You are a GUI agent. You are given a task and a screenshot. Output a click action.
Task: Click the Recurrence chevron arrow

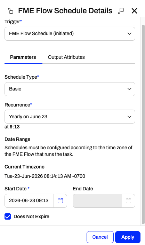(x=129, y=117)
